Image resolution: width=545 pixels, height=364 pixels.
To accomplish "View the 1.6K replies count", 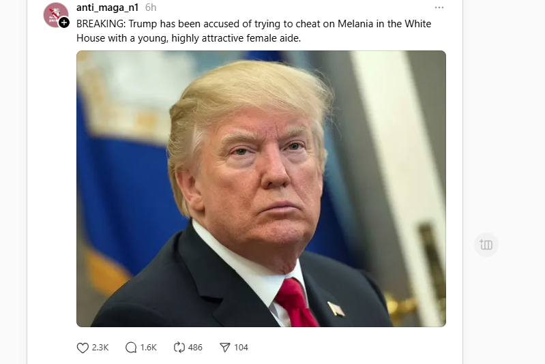I will (149, 348).
